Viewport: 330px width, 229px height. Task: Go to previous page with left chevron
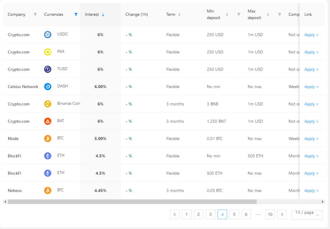(x=175, y=215)
